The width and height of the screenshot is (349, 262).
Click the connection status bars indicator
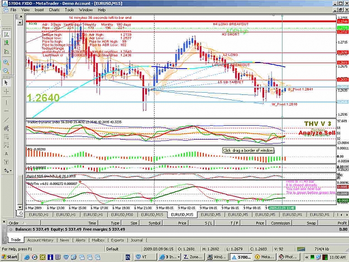click(301, 249)
